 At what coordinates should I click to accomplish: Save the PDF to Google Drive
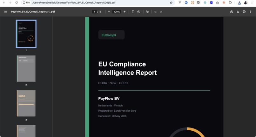pos(232,12)
